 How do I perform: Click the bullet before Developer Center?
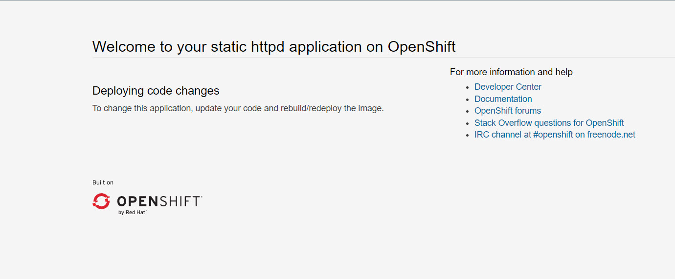pos(468,87)
